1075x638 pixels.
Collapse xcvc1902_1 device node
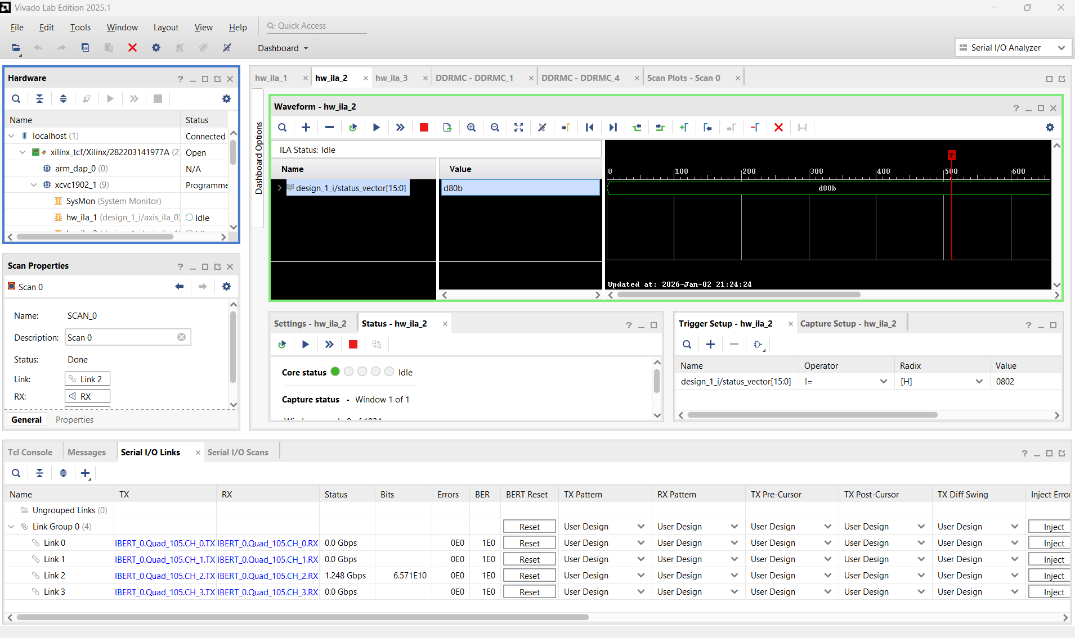tap(34, 185)
